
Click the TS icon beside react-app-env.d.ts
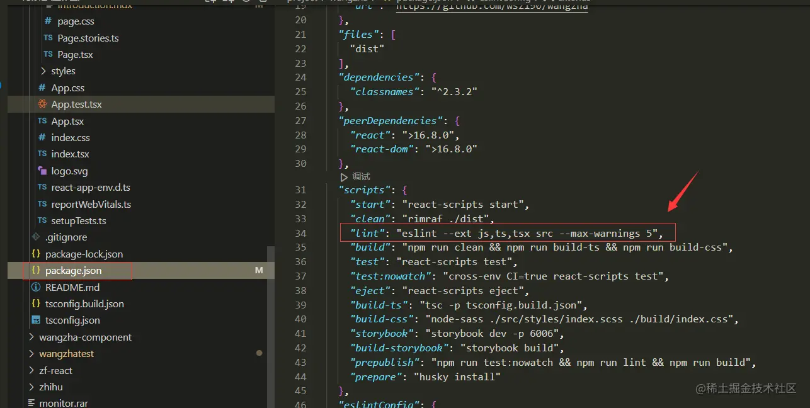point(42,187)
